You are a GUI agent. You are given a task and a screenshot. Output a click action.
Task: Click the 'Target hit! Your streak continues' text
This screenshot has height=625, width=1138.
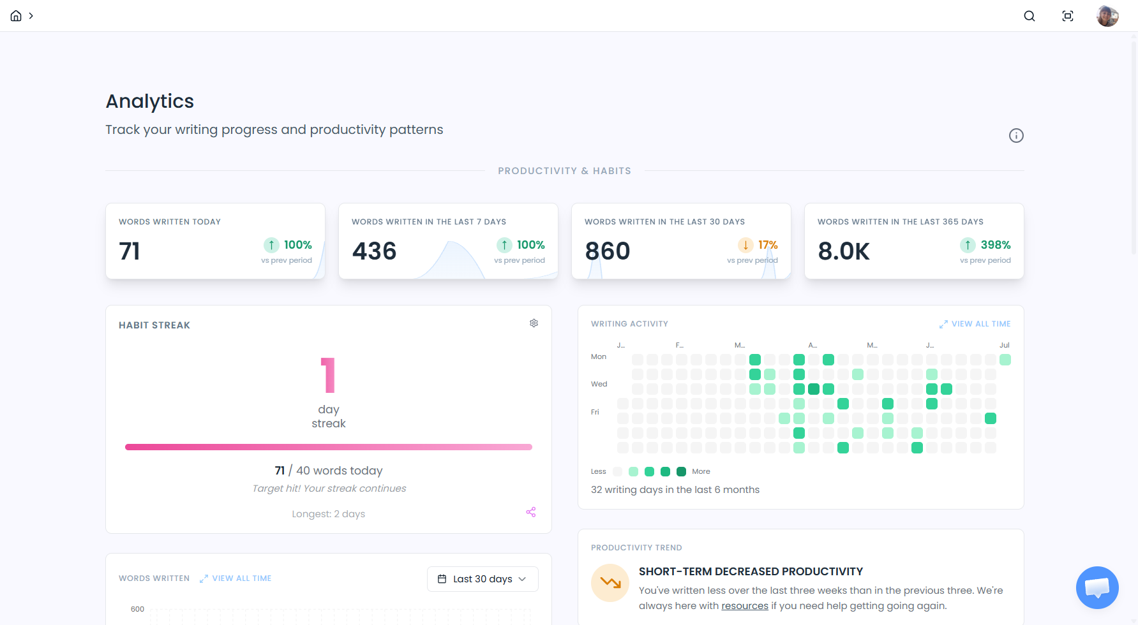329,489
